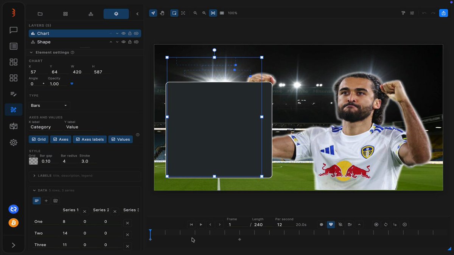454x255 pixels.
Task: Jump to the first frame
Action: pos(191,224)
